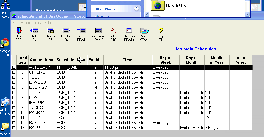The height and width of the screenshot is (137, 264).
Task: Tick the checkbox for AUDITS row
Action: (x=14, y=107)
